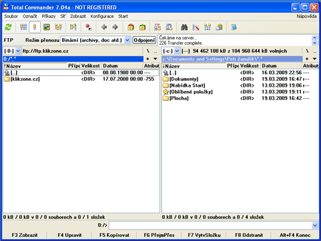
Task: Sort left panel by Atribut column header
Action: click(151, 66)
